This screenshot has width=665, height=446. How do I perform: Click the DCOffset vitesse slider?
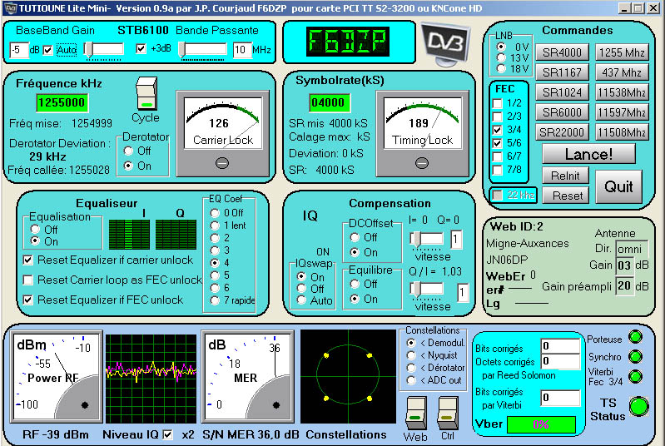click(x=427, y=240)
